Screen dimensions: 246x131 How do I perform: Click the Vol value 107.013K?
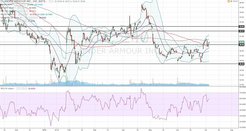pos(38,5)
